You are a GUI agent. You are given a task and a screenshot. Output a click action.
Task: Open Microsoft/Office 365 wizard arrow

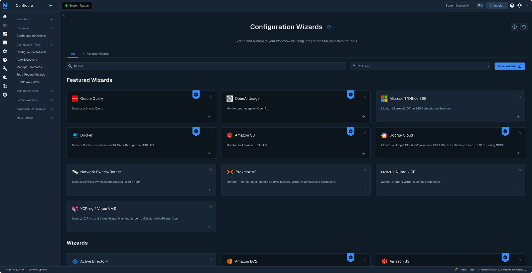point(518,117)
